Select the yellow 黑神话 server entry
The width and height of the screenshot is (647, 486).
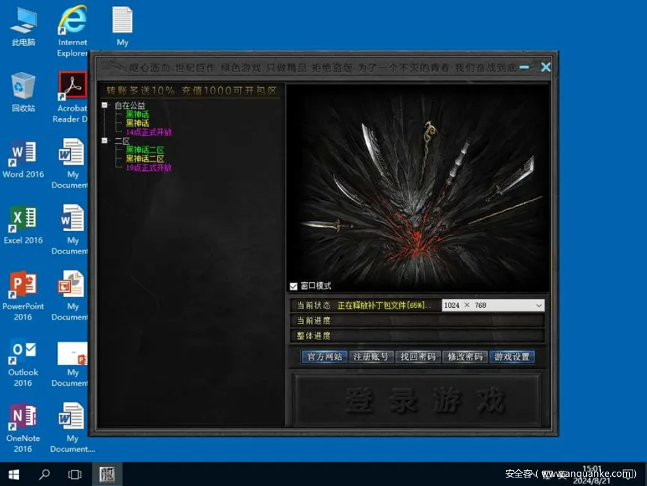(x=138, y=123)
